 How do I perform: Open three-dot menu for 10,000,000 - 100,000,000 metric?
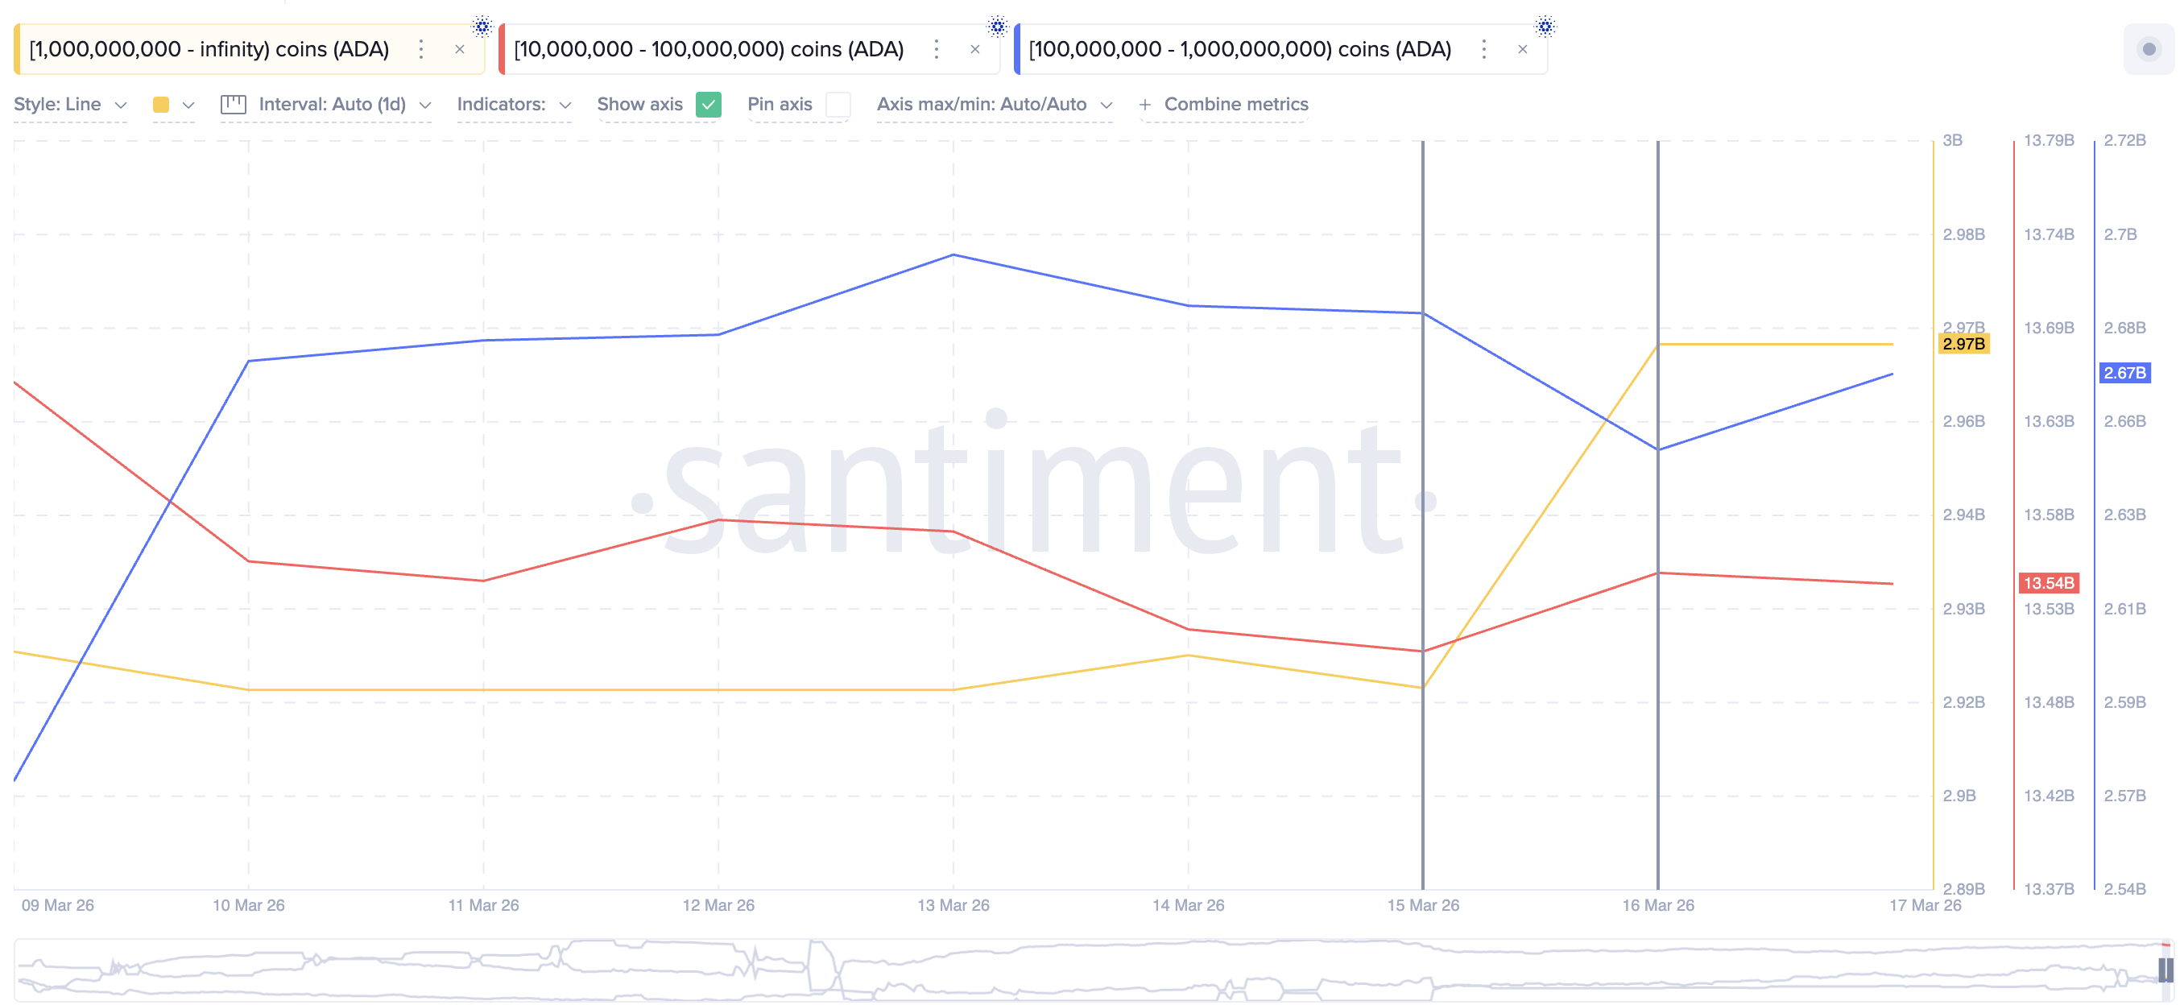coord(936,49)
